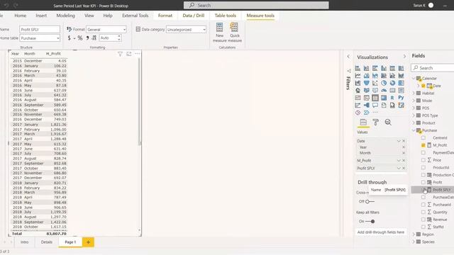Select the Q&A visual
The width and height of the screenshot is (454, 255).
tap(375, 106)
